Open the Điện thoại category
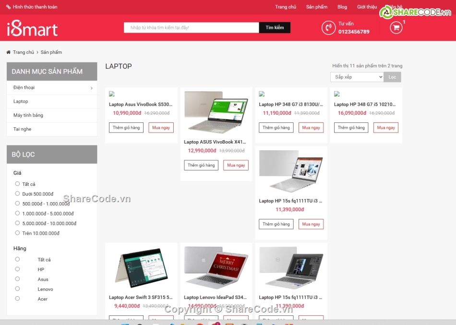456x325 pixels. 24,87
